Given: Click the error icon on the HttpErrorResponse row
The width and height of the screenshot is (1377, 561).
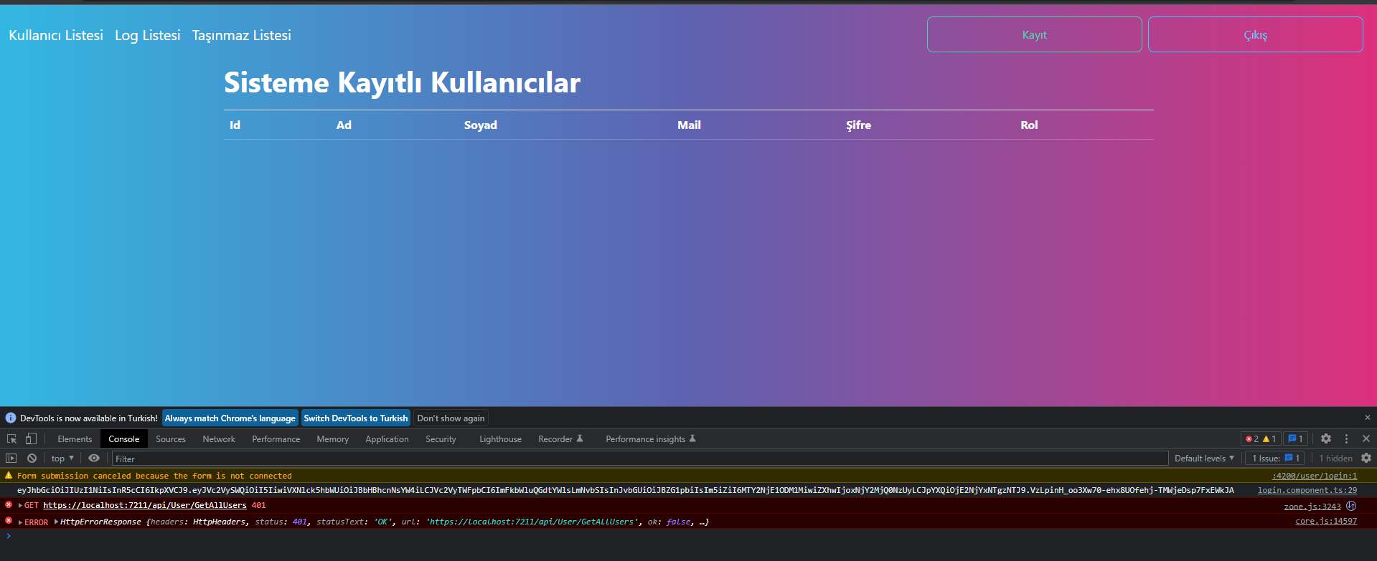Looking at the screenshot, I should [x=9, y=520].
